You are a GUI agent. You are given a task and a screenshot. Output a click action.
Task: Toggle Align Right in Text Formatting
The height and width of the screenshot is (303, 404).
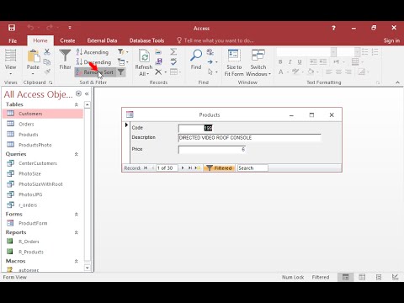coord(348,72)
